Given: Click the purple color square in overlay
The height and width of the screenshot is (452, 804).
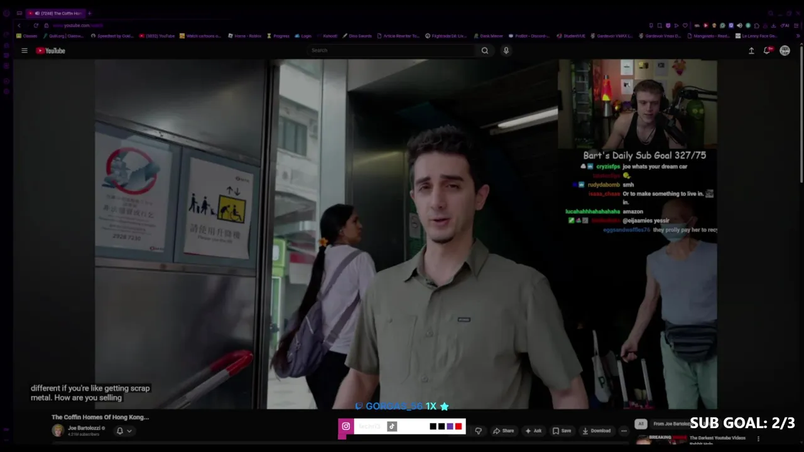Looking at the screenshot, I should pos(450,426).
